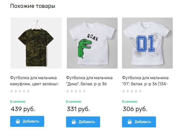The image size is (188, 134).
Task: Click the 439 руб. price
Action: [23, 109]
